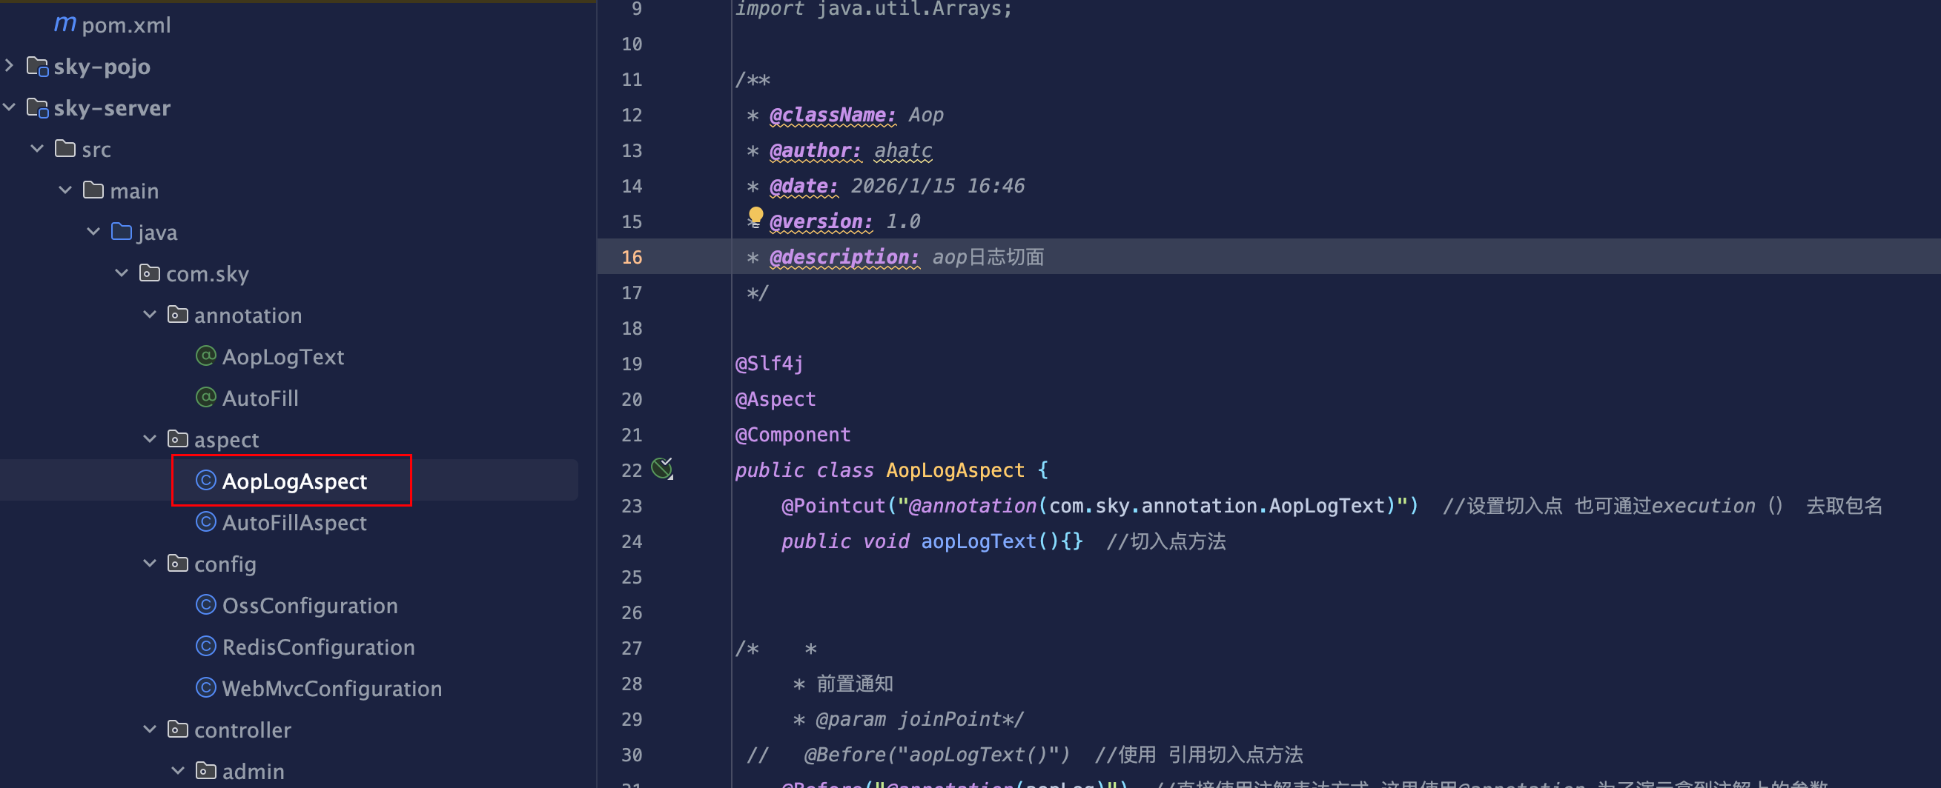The height and width of the screenshot is (788, 1941).
Task: Click the annotation icon next to AopLogText
Action: (x=205, y=356)
